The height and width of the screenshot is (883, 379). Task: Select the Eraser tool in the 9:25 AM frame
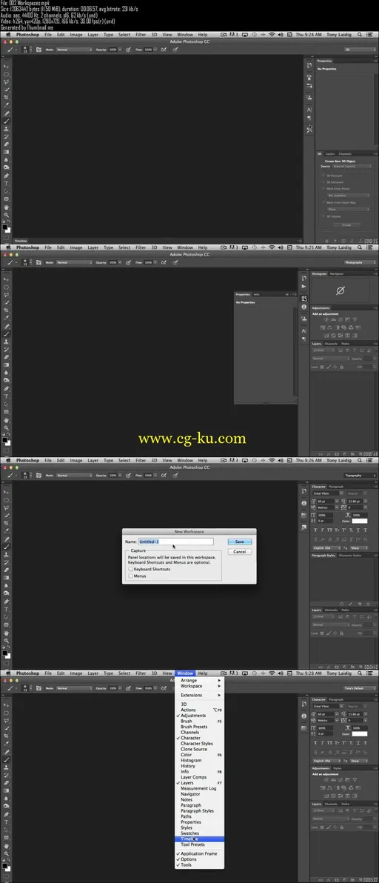[x=7, y=358]
